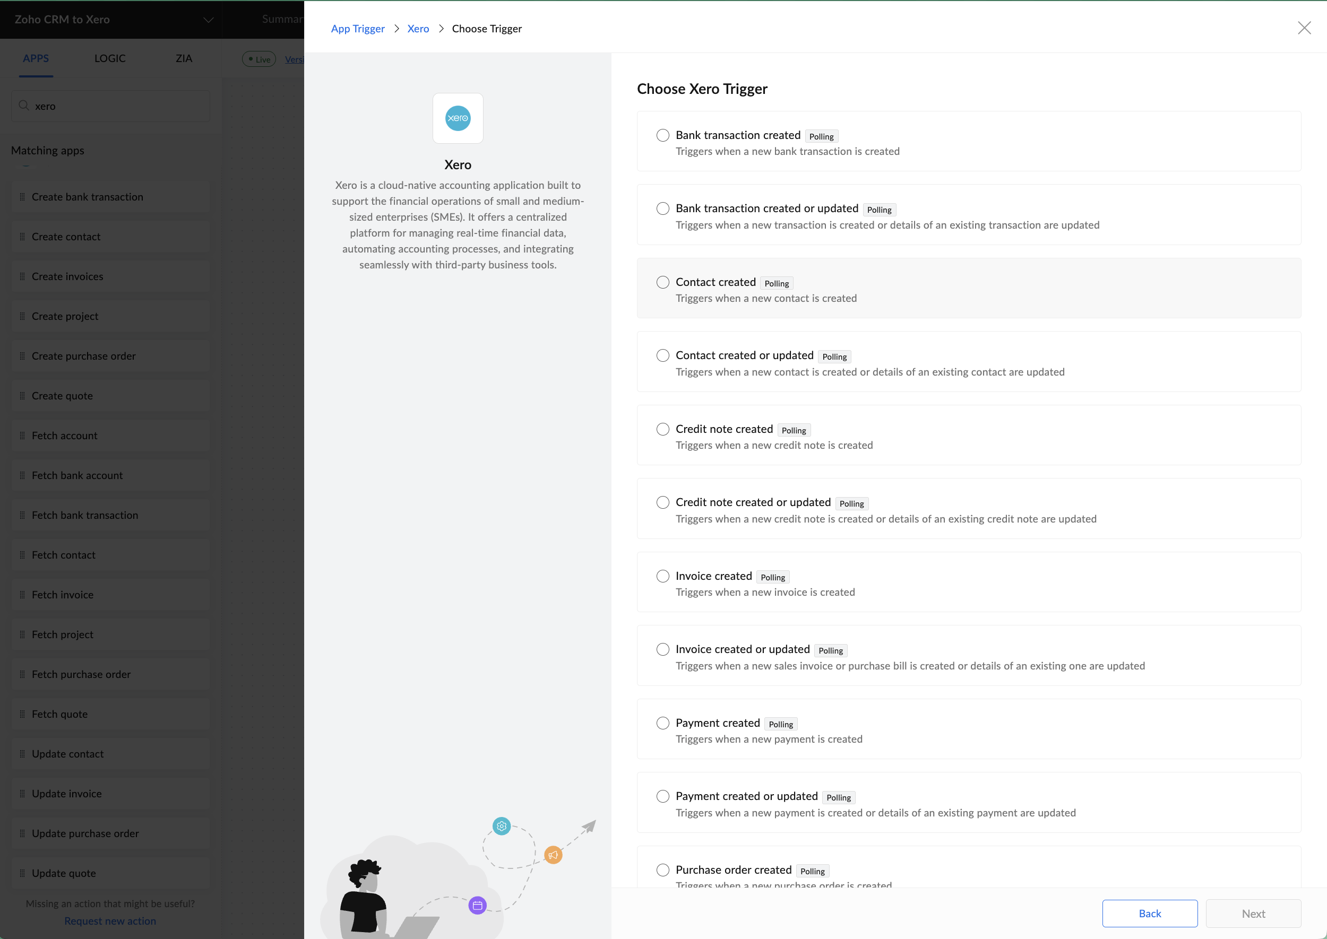Image resolution: width=1327 pixels, height=939 pixels.
Task: Open the ZIA tab
Action: tap(183, 58)
